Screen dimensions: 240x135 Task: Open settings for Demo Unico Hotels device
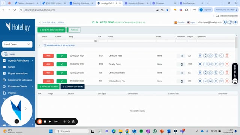200,72
